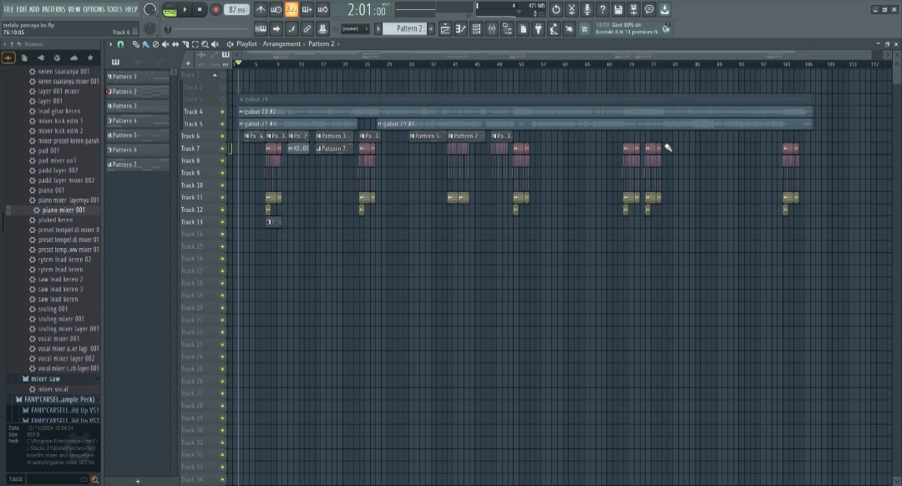
Task: Toggle step editing mode icon
Action: pyautogui.click(x=291, y=28)
